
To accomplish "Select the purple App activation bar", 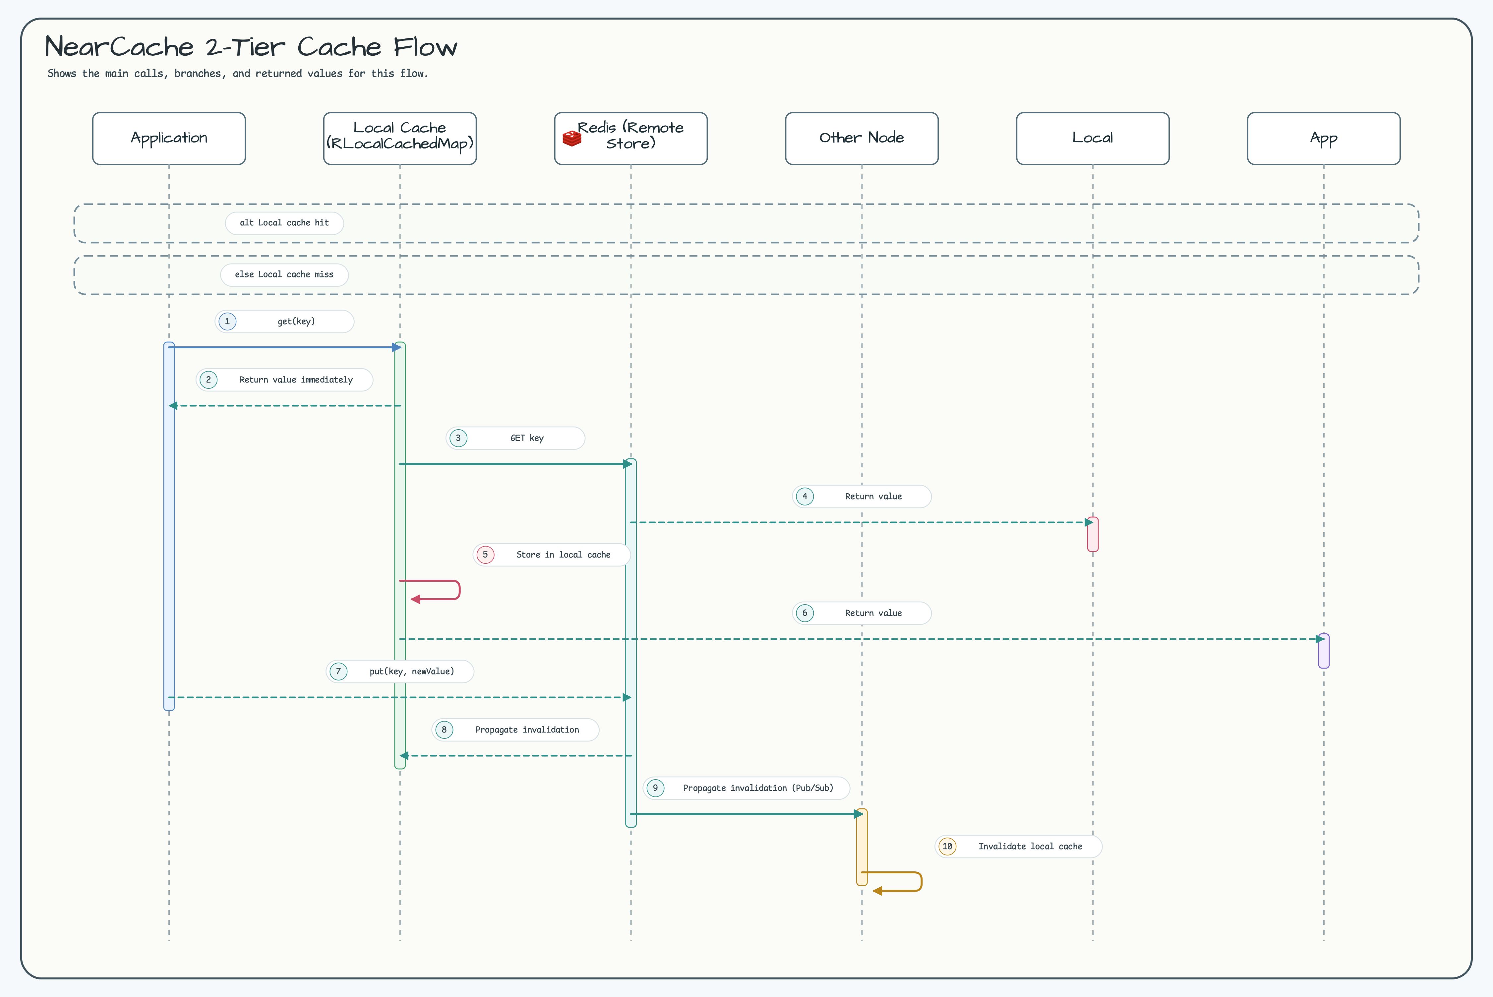I will [1324, 651].
